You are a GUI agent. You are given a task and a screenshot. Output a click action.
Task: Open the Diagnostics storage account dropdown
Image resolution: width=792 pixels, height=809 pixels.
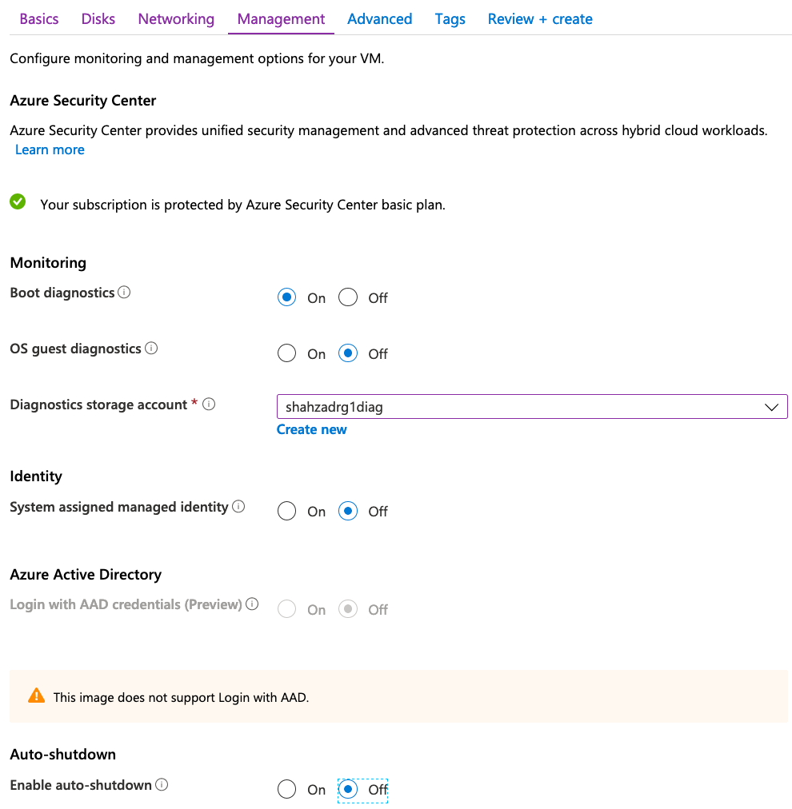pos(771,407)
